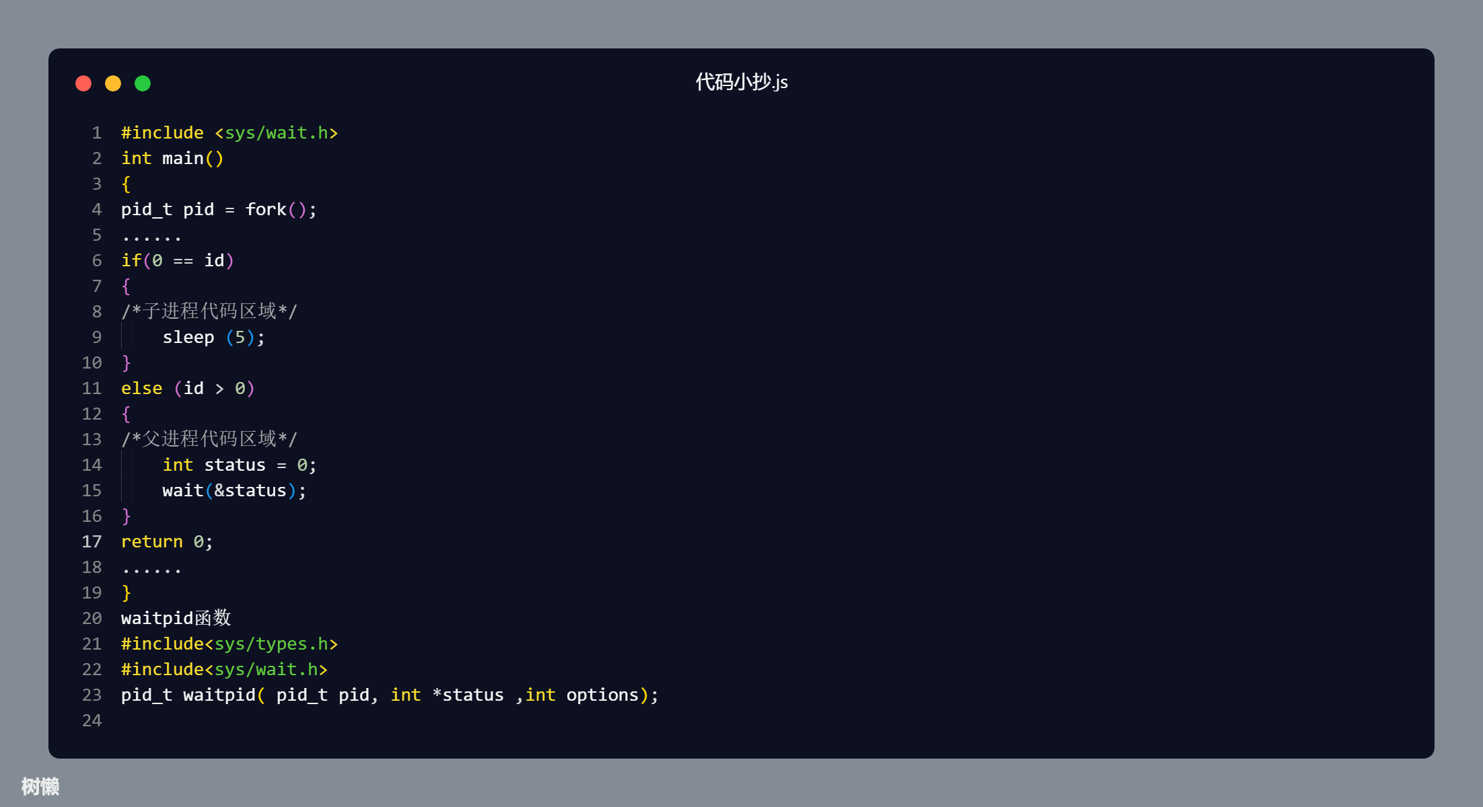This screenshot has width=1483, height=807.
Task: Click 'pid_t pid = fork();' line
Action: point(219,210)
